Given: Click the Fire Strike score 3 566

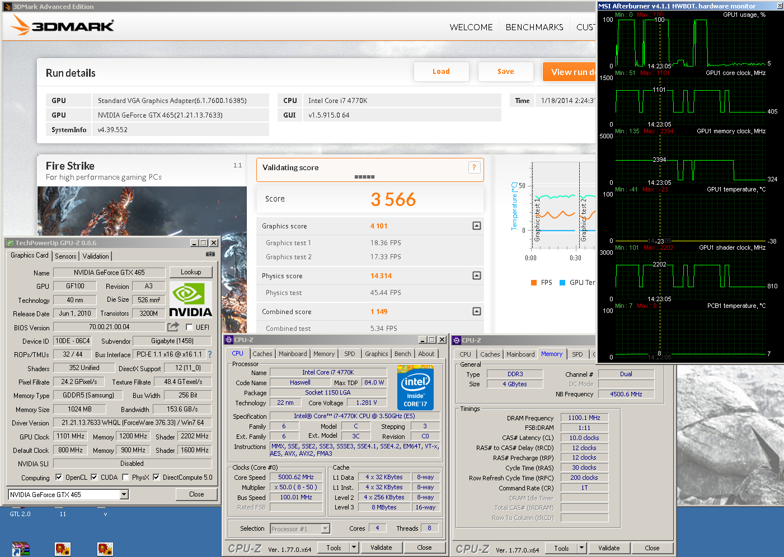Looking at the screenshot, I should [393, 199].
